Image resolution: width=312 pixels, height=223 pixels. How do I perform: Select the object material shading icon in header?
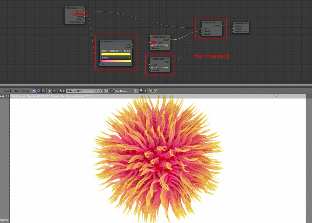(x=49, y=91)
